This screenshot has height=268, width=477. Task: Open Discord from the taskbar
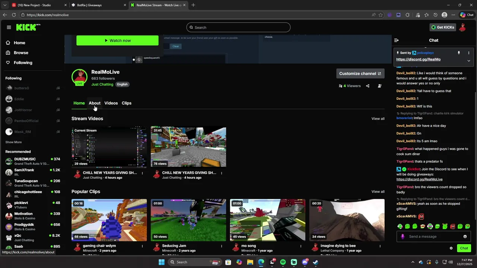[x=304, y=262]
